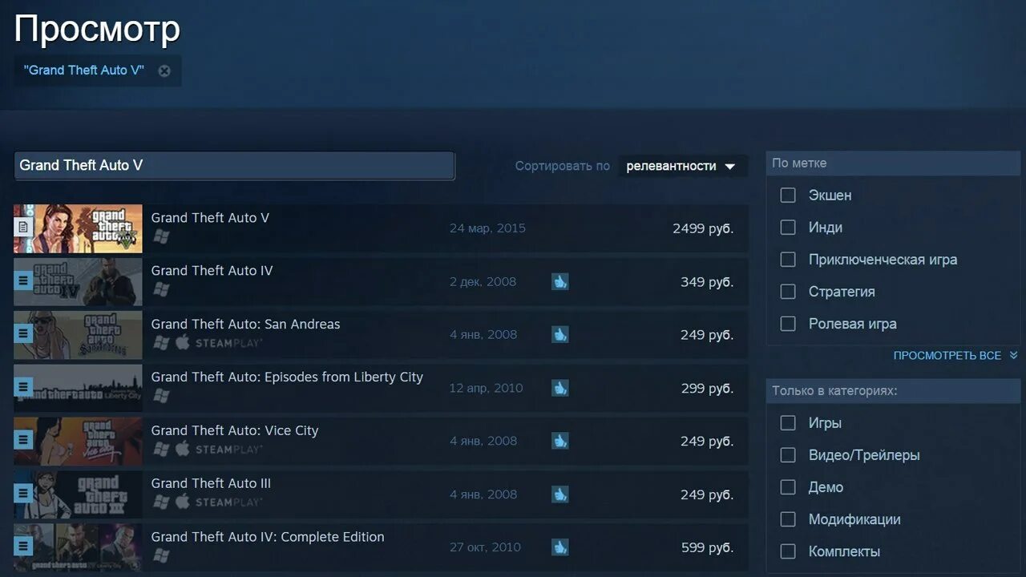Open the sort by релевантности dropdown
The image size is (1026, 577).
[x=682, y=166]
